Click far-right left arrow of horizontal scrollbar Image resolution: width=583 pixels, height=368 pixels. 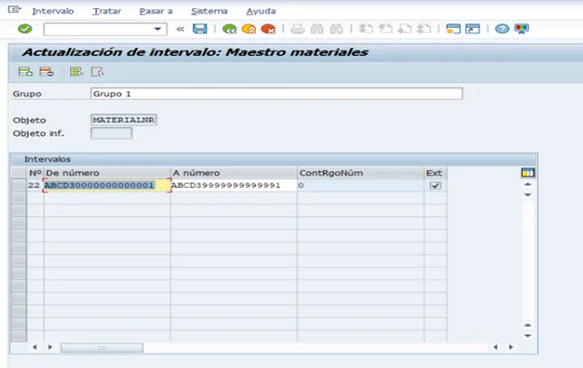tap(496, 347)
